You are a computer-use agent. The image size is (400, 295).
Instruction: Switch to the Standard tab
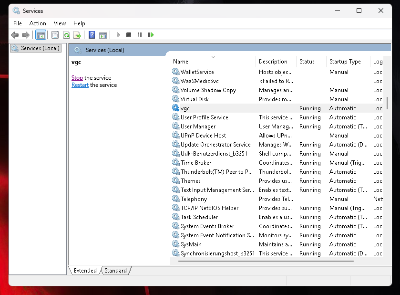coord(115,270)
